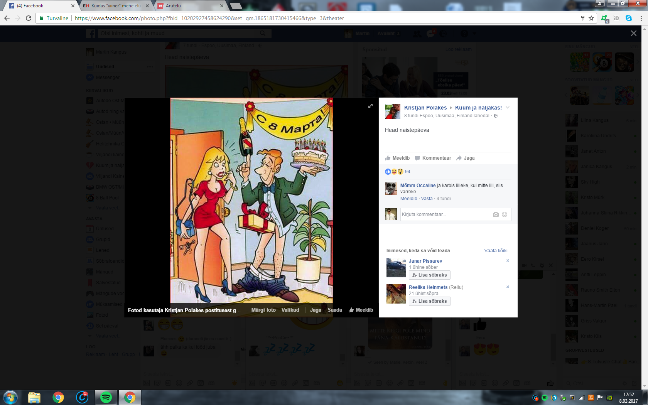Close the photo theater with the X

point(633,33)
